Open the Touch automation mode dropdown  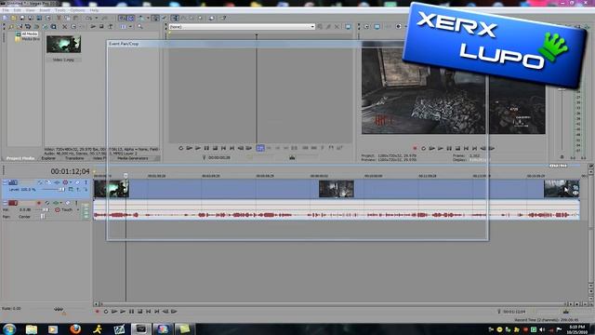[78, 209]
